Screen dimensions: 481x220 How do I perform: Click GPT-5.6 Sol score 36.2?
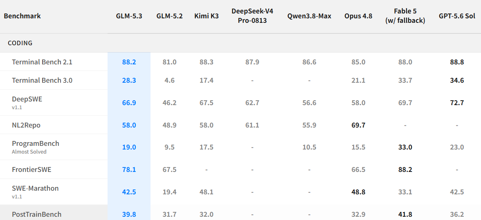point(457,214)
